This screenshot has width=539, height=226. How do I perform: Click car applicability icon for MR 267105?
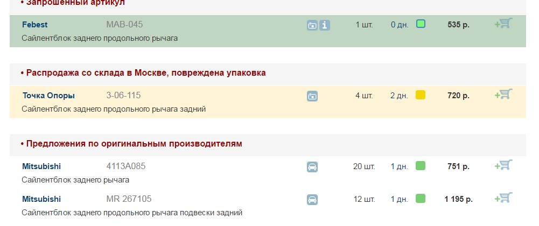[x=312, y=200]
